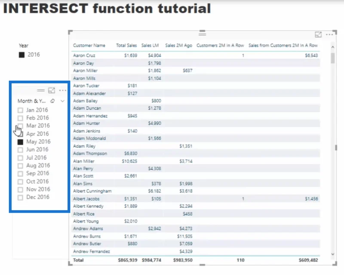Click the $11,505 Sales 2M Ago cell

(185, 236)
